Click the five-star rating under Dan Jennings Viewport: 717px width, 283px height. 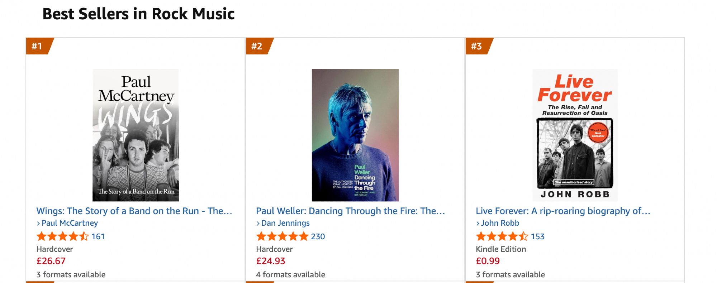[282, 236]
